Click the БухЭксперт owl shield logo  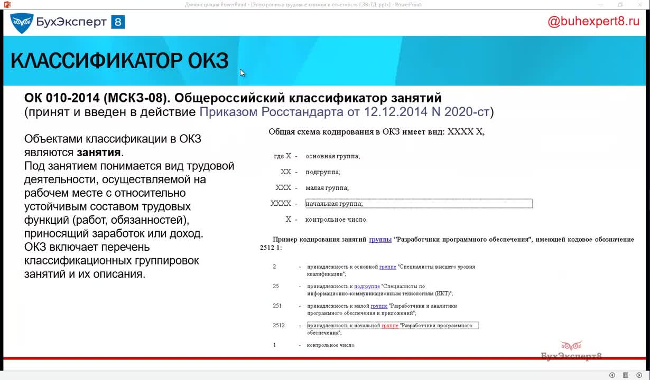point(22,23)
